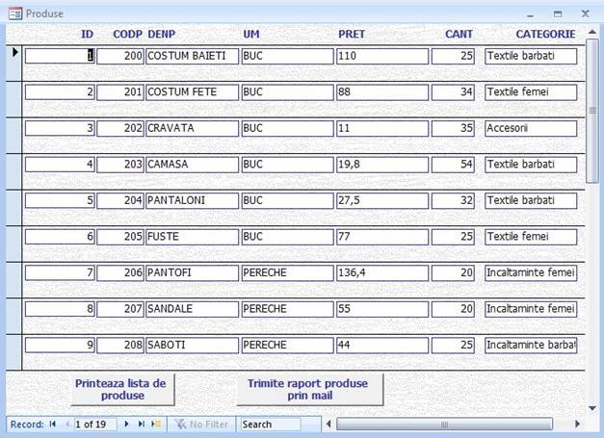Click the horizontal scrollbar thumb
Screen dimensions: 604x438
(444, 425)
